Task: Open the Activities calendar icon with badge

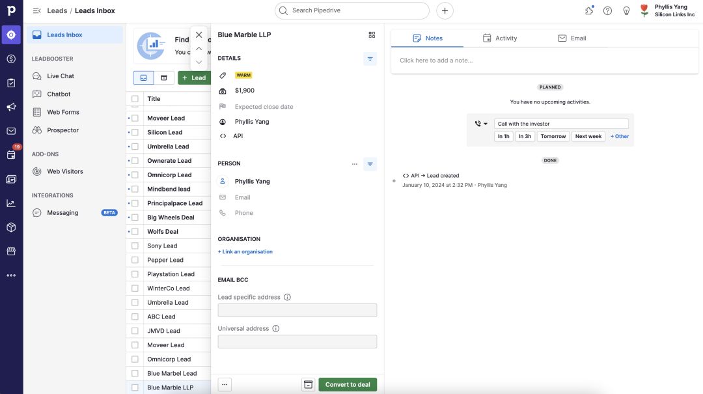Action: point(10,155)
